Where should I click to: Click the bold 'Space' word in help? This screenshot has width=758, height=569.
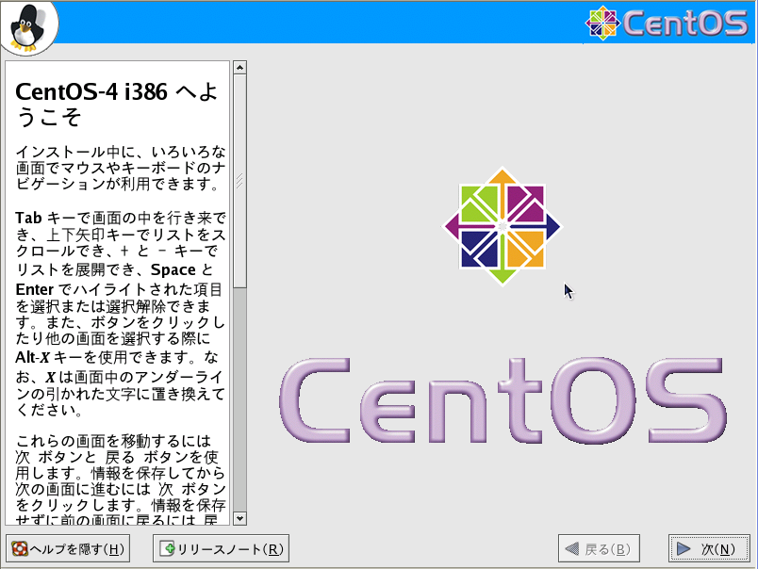[173, 269]
